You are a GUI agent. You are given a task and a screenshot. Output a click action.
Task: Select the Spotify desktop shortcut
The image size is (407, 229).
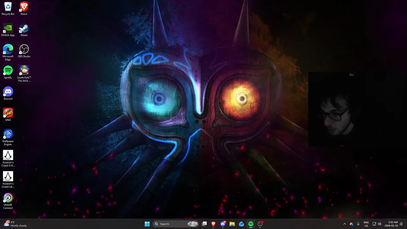click(x=8, y=72)
